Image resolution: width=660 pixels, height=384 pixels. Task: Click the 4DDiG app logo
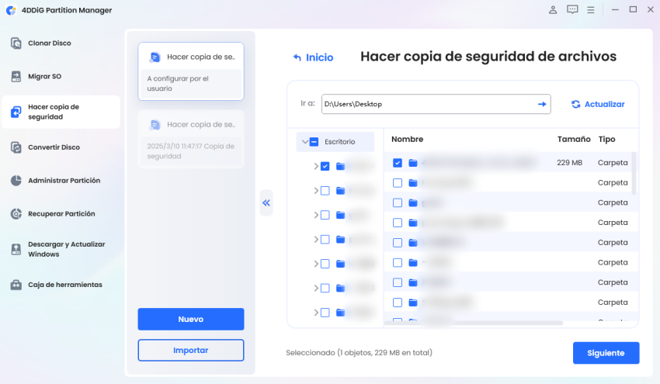[11, 10]
